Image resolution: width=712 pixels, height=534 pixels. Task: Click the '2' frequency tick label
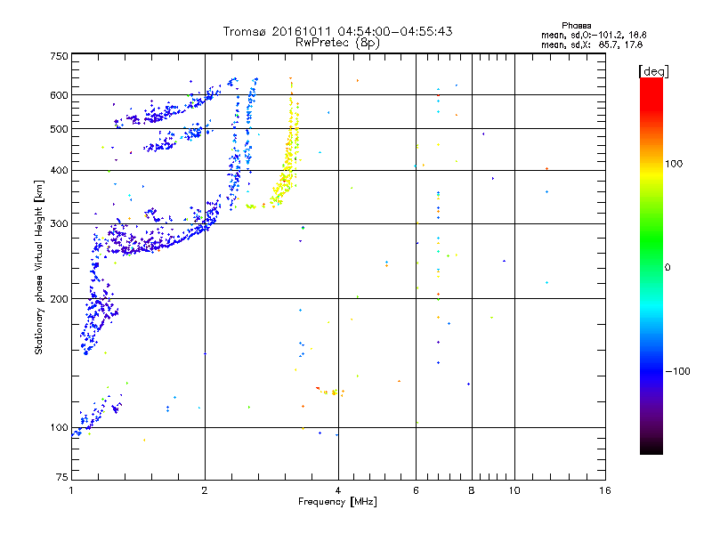point(205,490)
